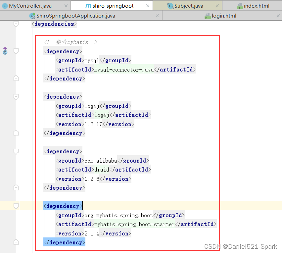This screenshot has height=253, width=282.
Task: Click fold end marker of log4j dependency
Action: point(16,133)
